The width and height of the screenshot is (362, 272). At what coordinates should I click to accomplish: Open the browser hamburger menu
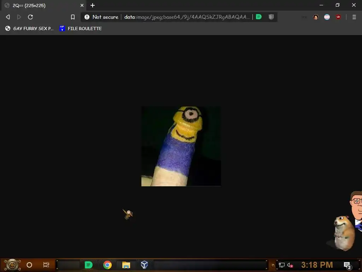coord(354,17)
